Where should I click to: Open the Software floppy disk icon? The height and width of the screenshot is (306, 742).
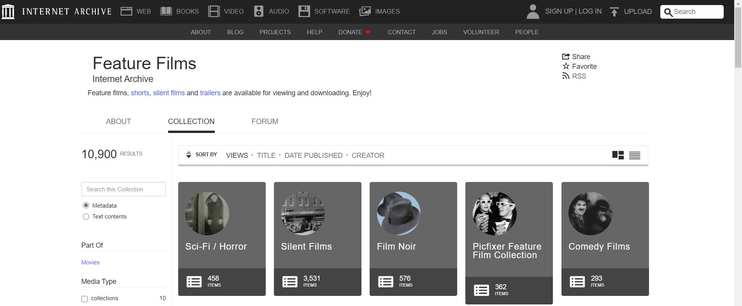(x=304, y=11)
